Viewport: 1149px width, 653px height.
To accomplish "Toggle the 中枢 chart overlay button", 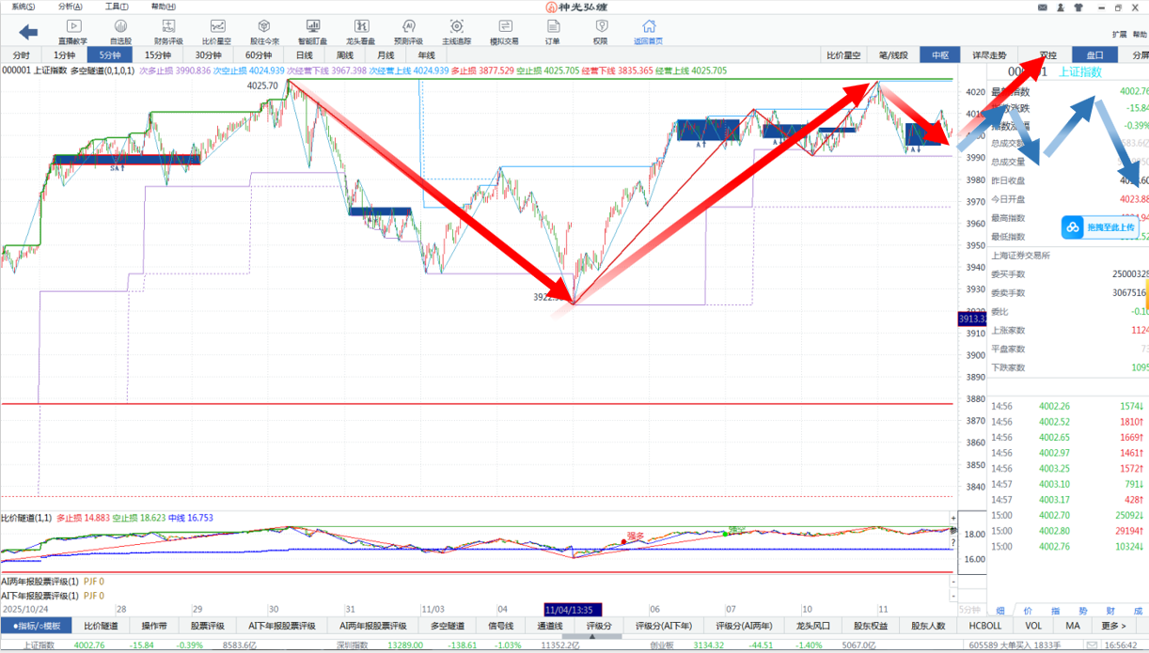I will point(939,55).
